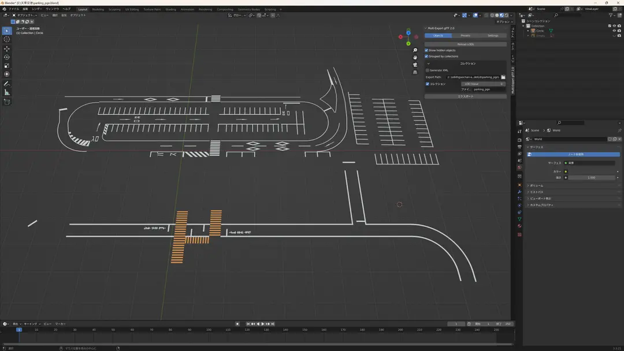Choose the Transform tool
The image size is (624, 351).
pos(7,74)
